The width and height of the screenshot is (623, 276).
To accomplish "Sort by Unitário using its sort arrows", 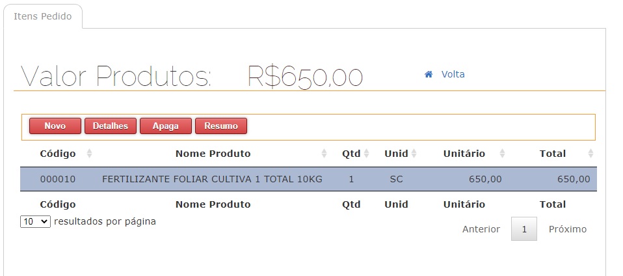I will point(502,154).
